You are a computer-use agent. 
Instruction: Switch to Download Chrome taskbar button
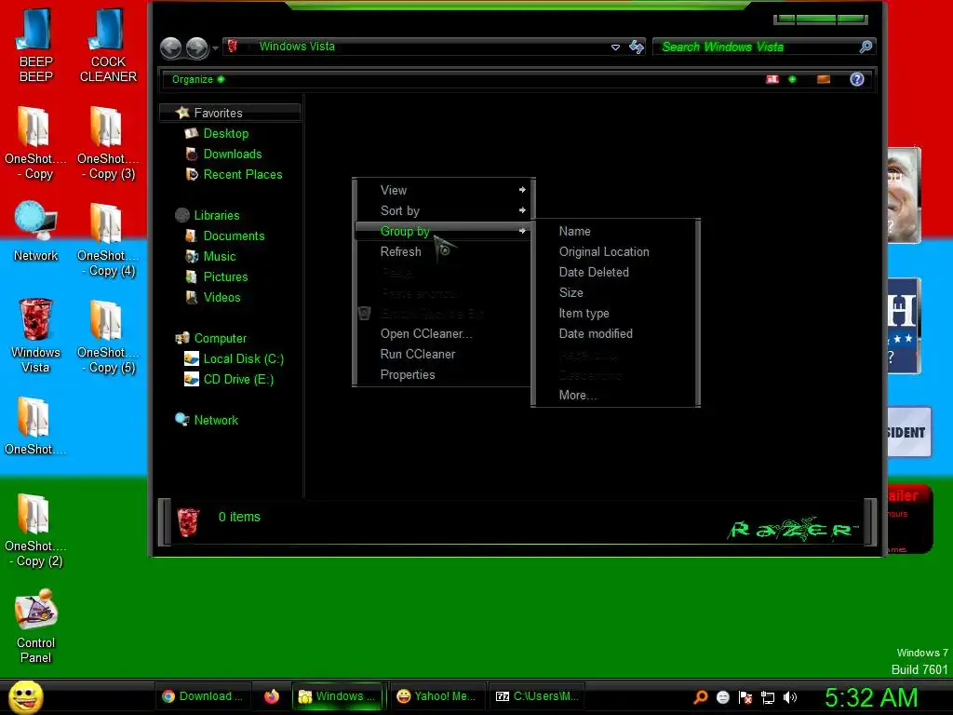tap(204, 696)
